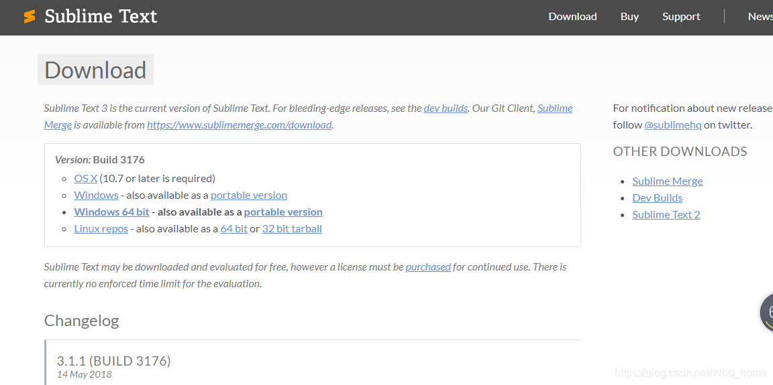Download the Windows 32-bit installer link
Image resolution: width=773 pixels, height=385 pixels.
[x=96, y=196]
